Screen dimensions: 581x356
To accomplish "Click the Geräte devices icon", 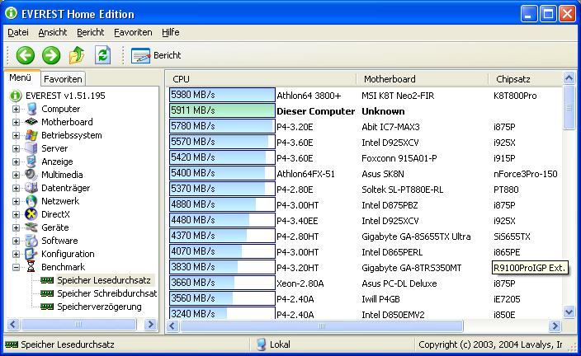I will click(x=31, y=227).
